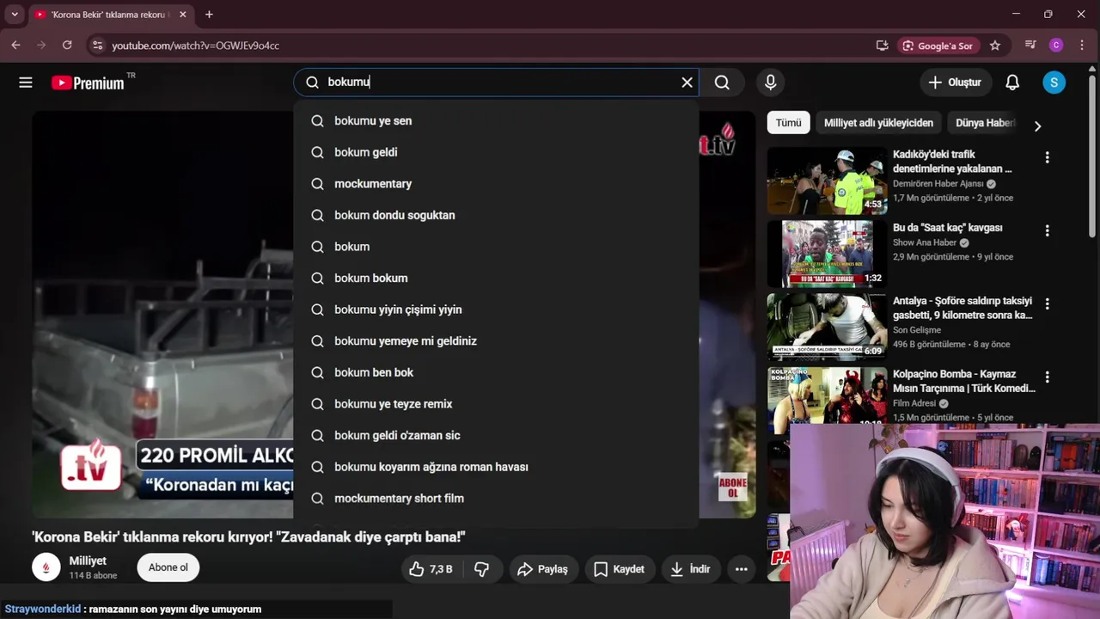
Task: Choose suggestion 'mockumentary'
Action: (x=496, y=184)
